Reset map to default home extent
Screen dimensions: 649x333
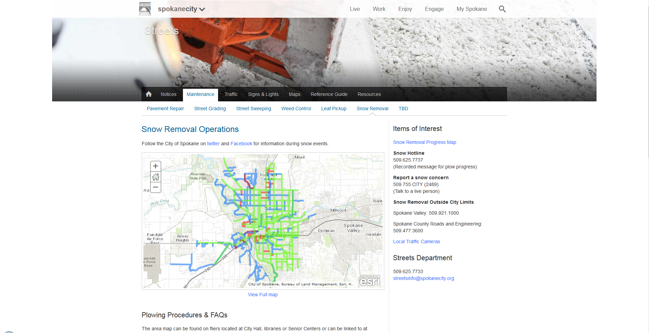click(x=156, y=177)
